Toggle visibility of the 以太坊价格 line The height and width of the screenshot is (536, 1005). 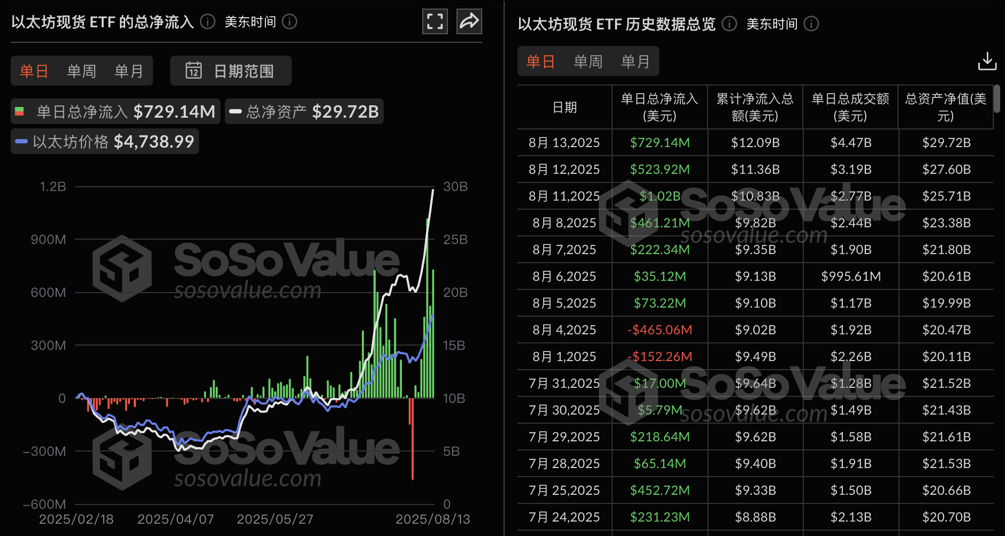[x=104, y=141]
